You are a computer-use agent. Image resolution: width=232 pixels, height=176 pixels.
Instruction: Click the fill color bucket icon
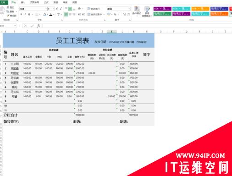tap(44, 14)
